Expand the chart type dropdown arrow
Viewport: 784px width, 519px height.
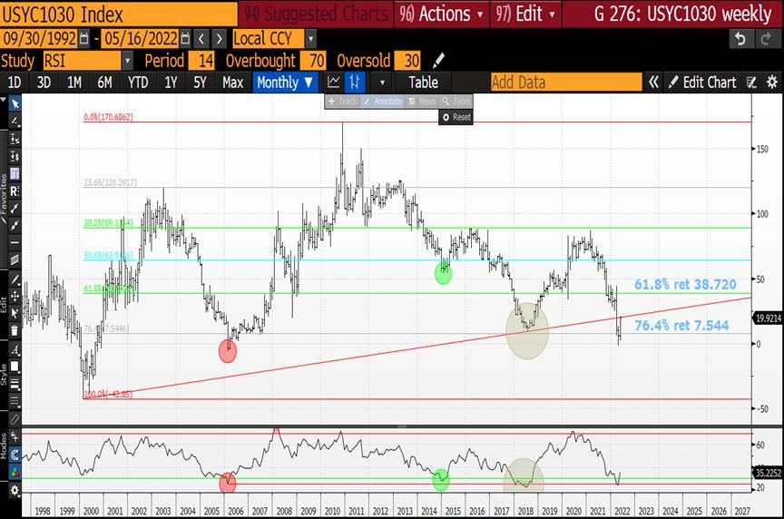pyautogui.click(x=383, y=82)
